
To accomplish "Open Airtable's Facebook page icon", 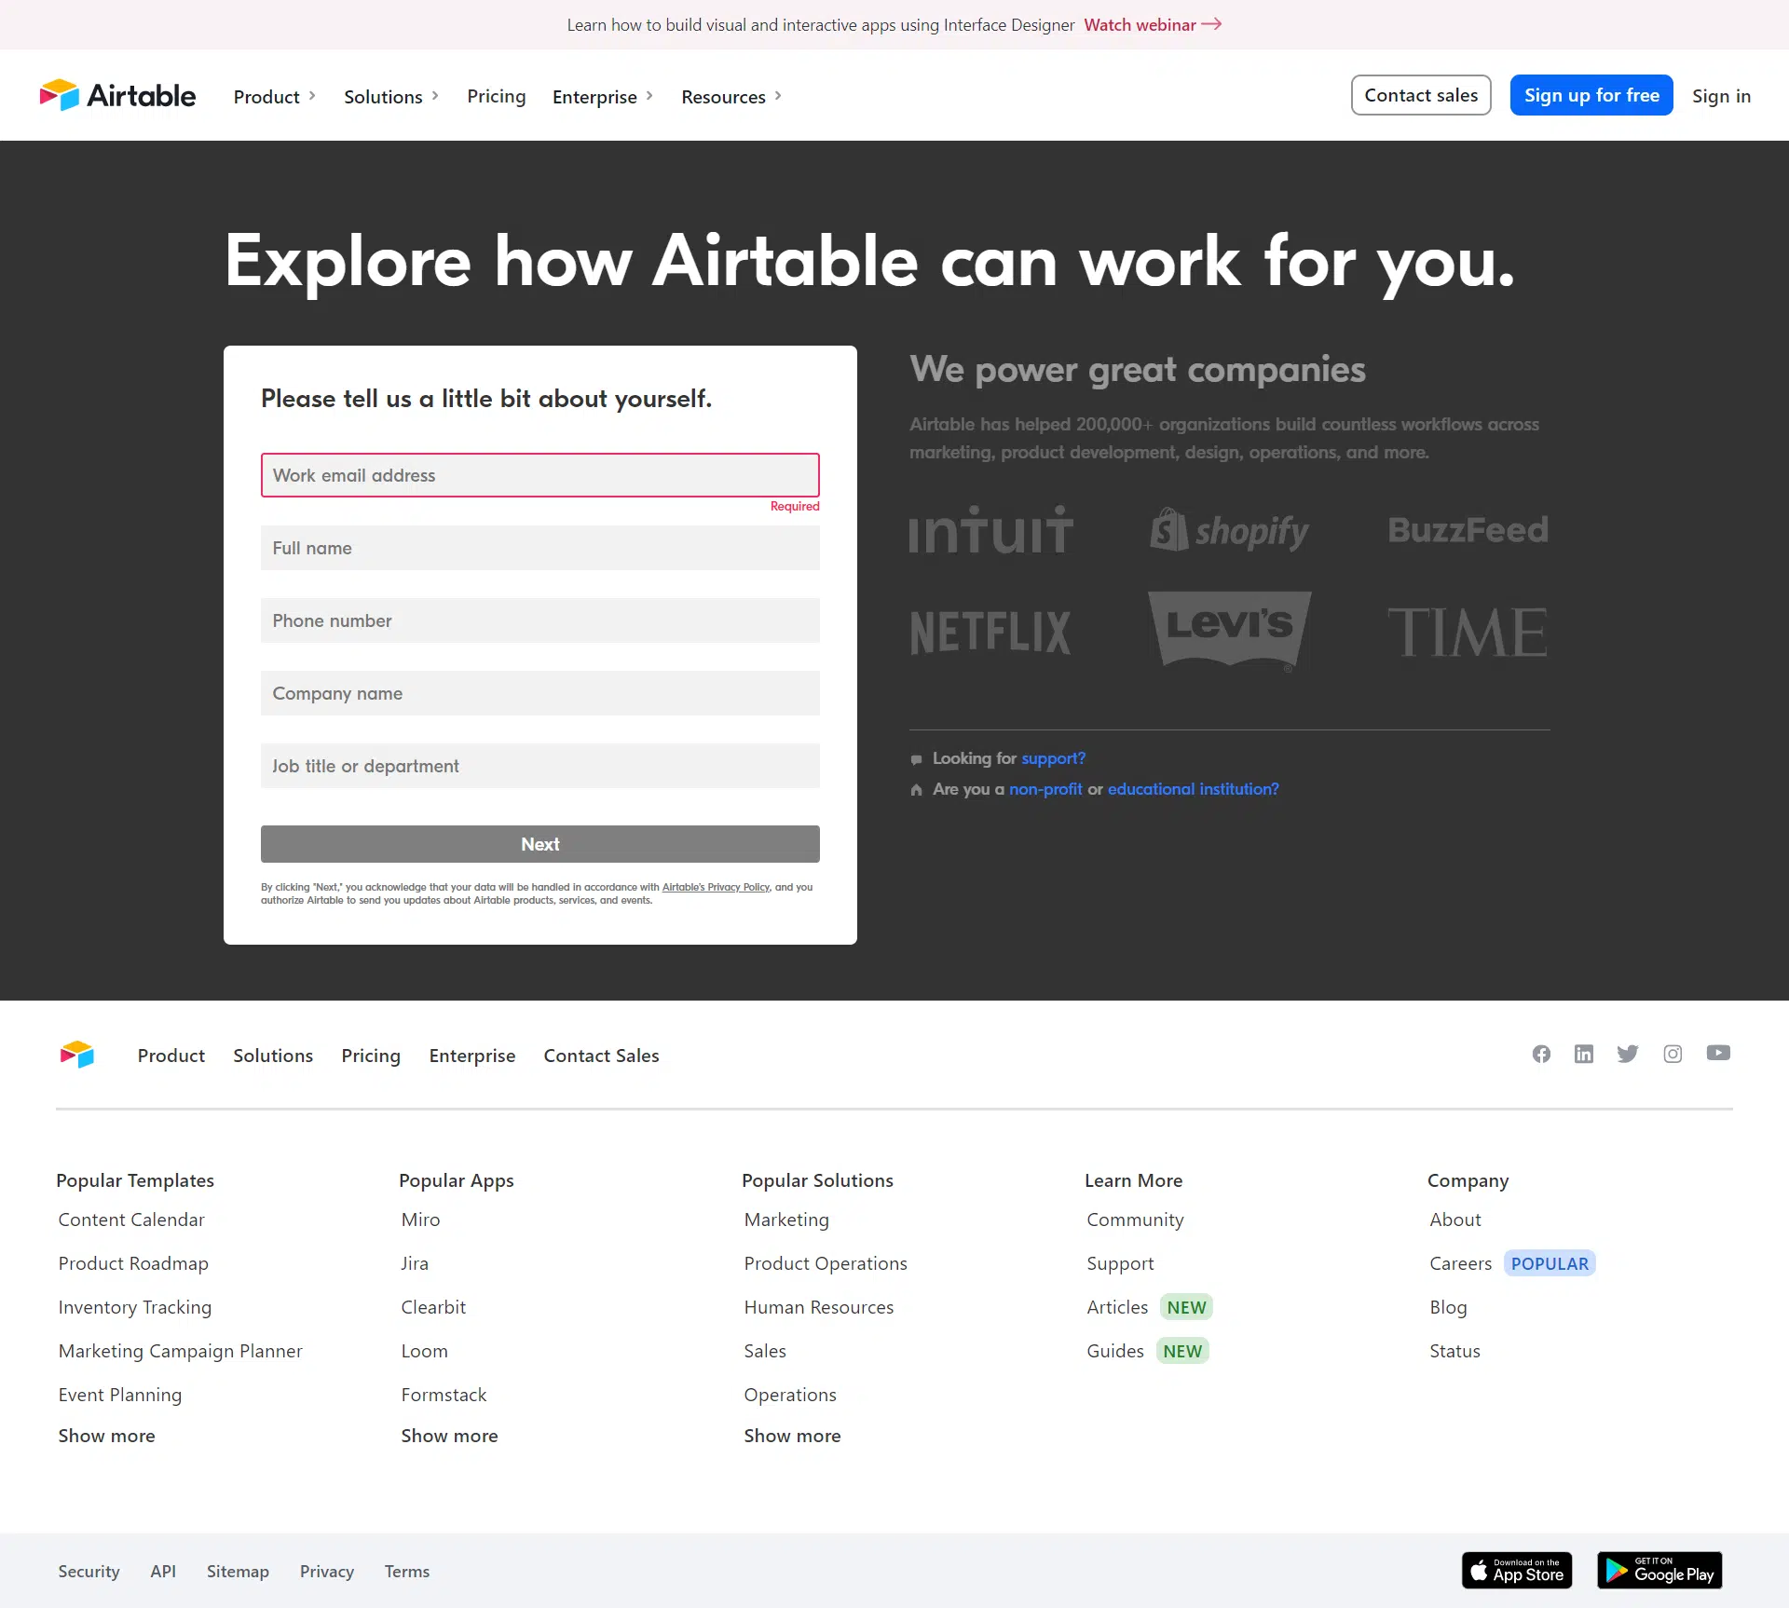I will (x=1541, y=1054).
